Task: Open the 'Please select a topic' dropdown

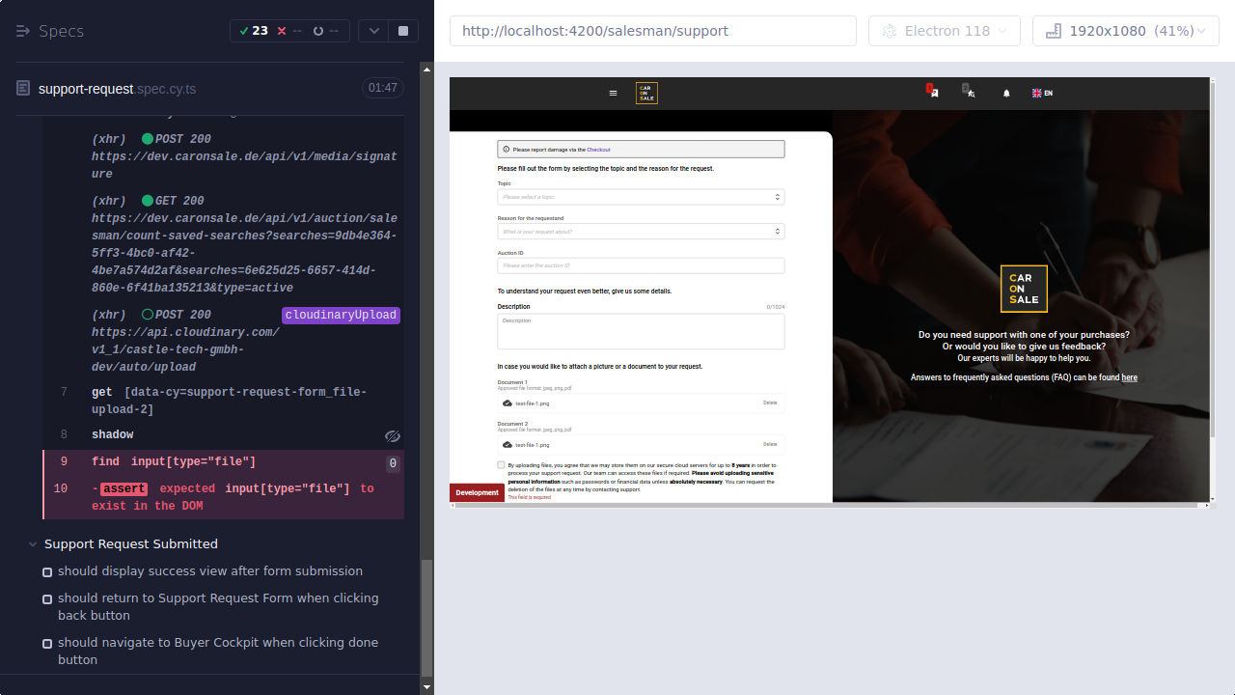Action: (640, 196)
